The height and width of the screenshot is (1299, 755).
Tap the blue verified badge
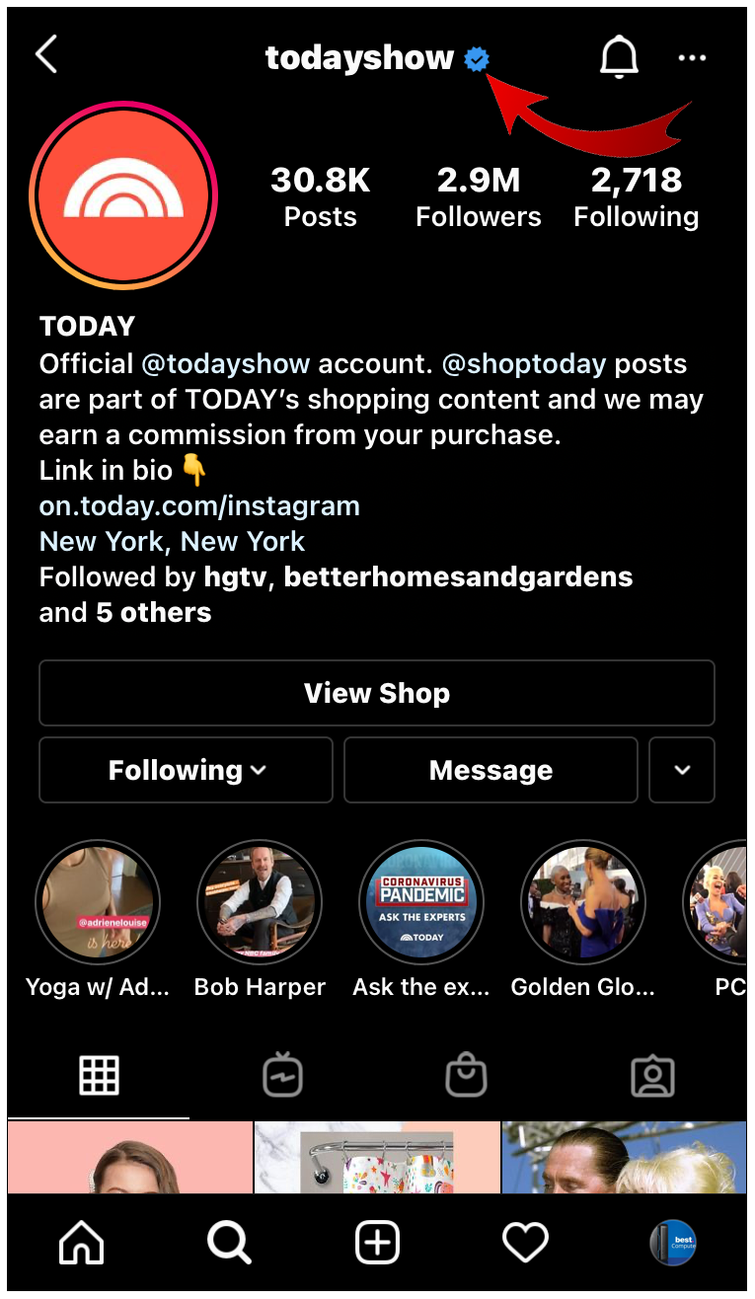point(477,59)
